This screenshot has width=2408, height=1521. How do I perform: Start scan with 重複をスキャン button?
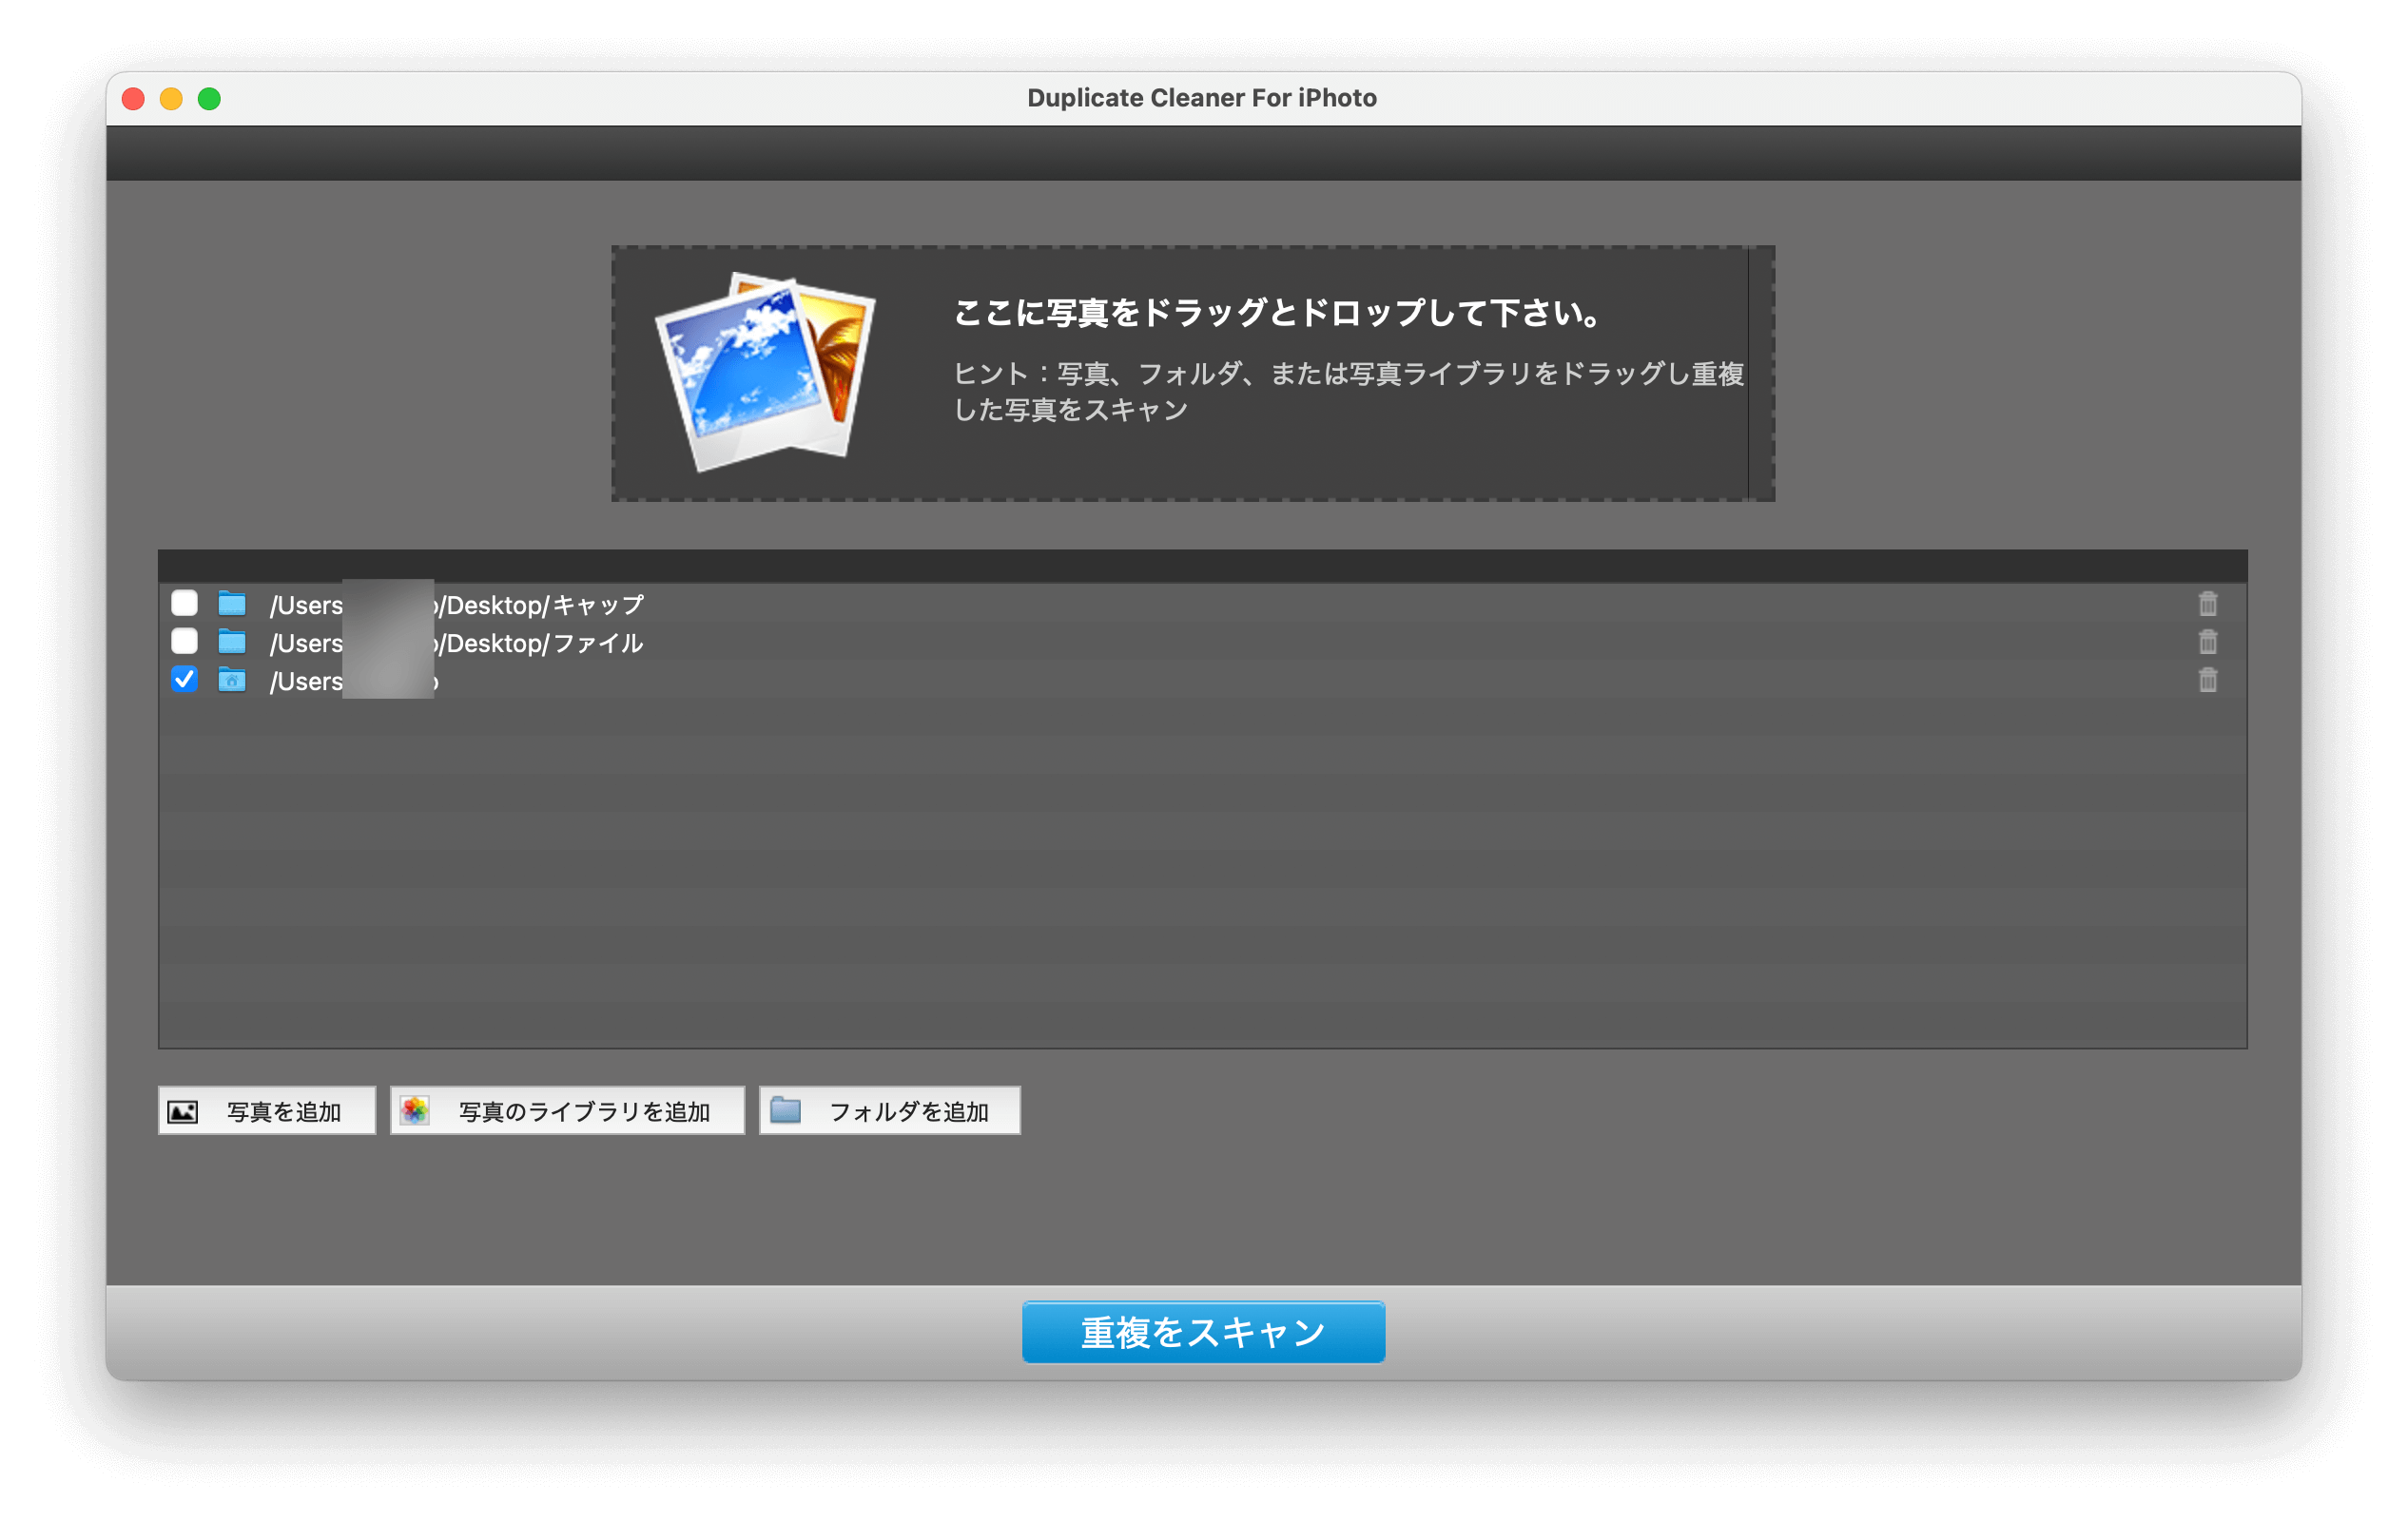pos(1203,1332)
